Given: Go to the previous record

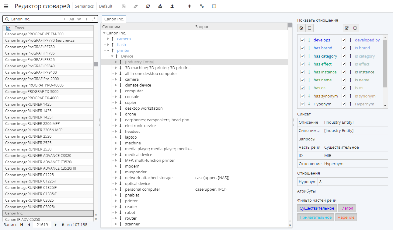Looking at the screenshot, I should (29, 225).
